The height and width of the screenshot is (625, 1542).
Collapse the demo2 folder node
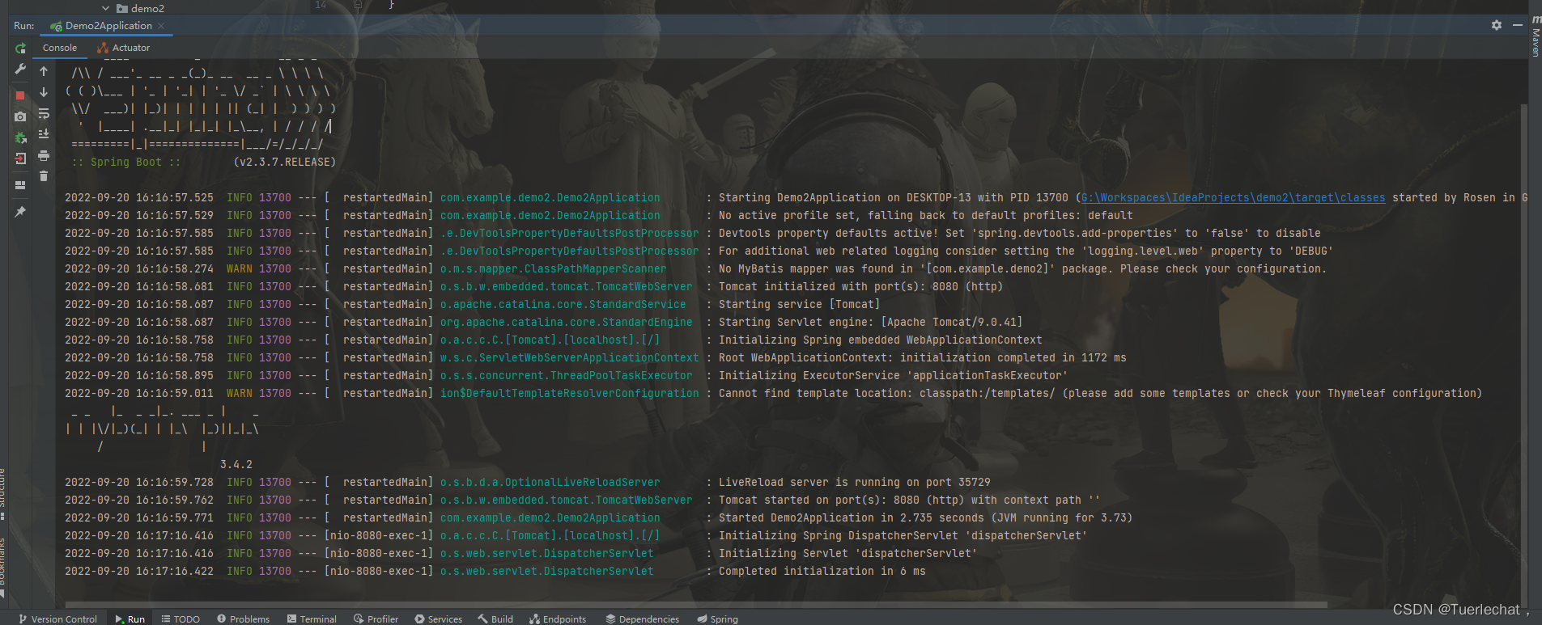click(105, 8)
